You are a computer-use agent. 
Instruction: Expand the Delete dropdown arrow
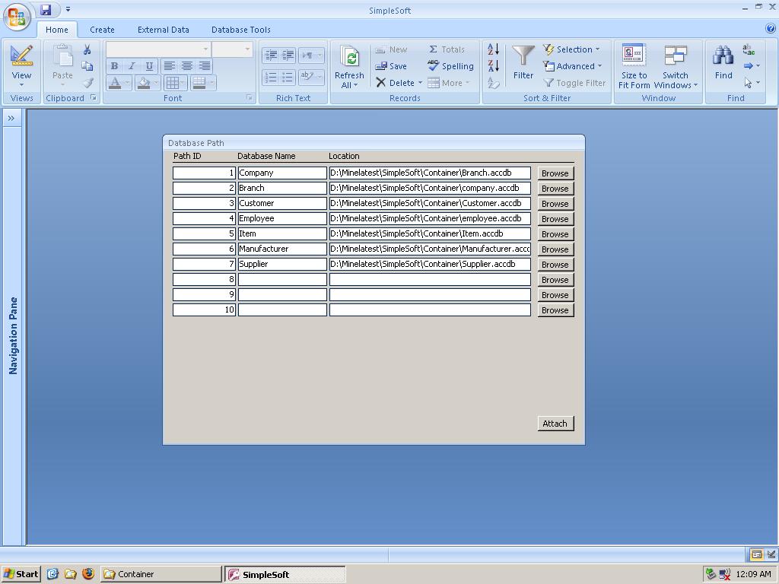coord(420,82)
